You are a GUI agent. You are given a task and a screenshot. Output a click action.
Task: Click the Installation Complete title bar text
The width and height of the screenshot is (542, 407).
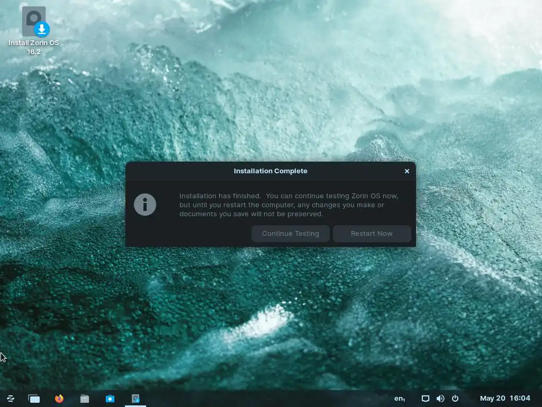click(x=270, y=171)
